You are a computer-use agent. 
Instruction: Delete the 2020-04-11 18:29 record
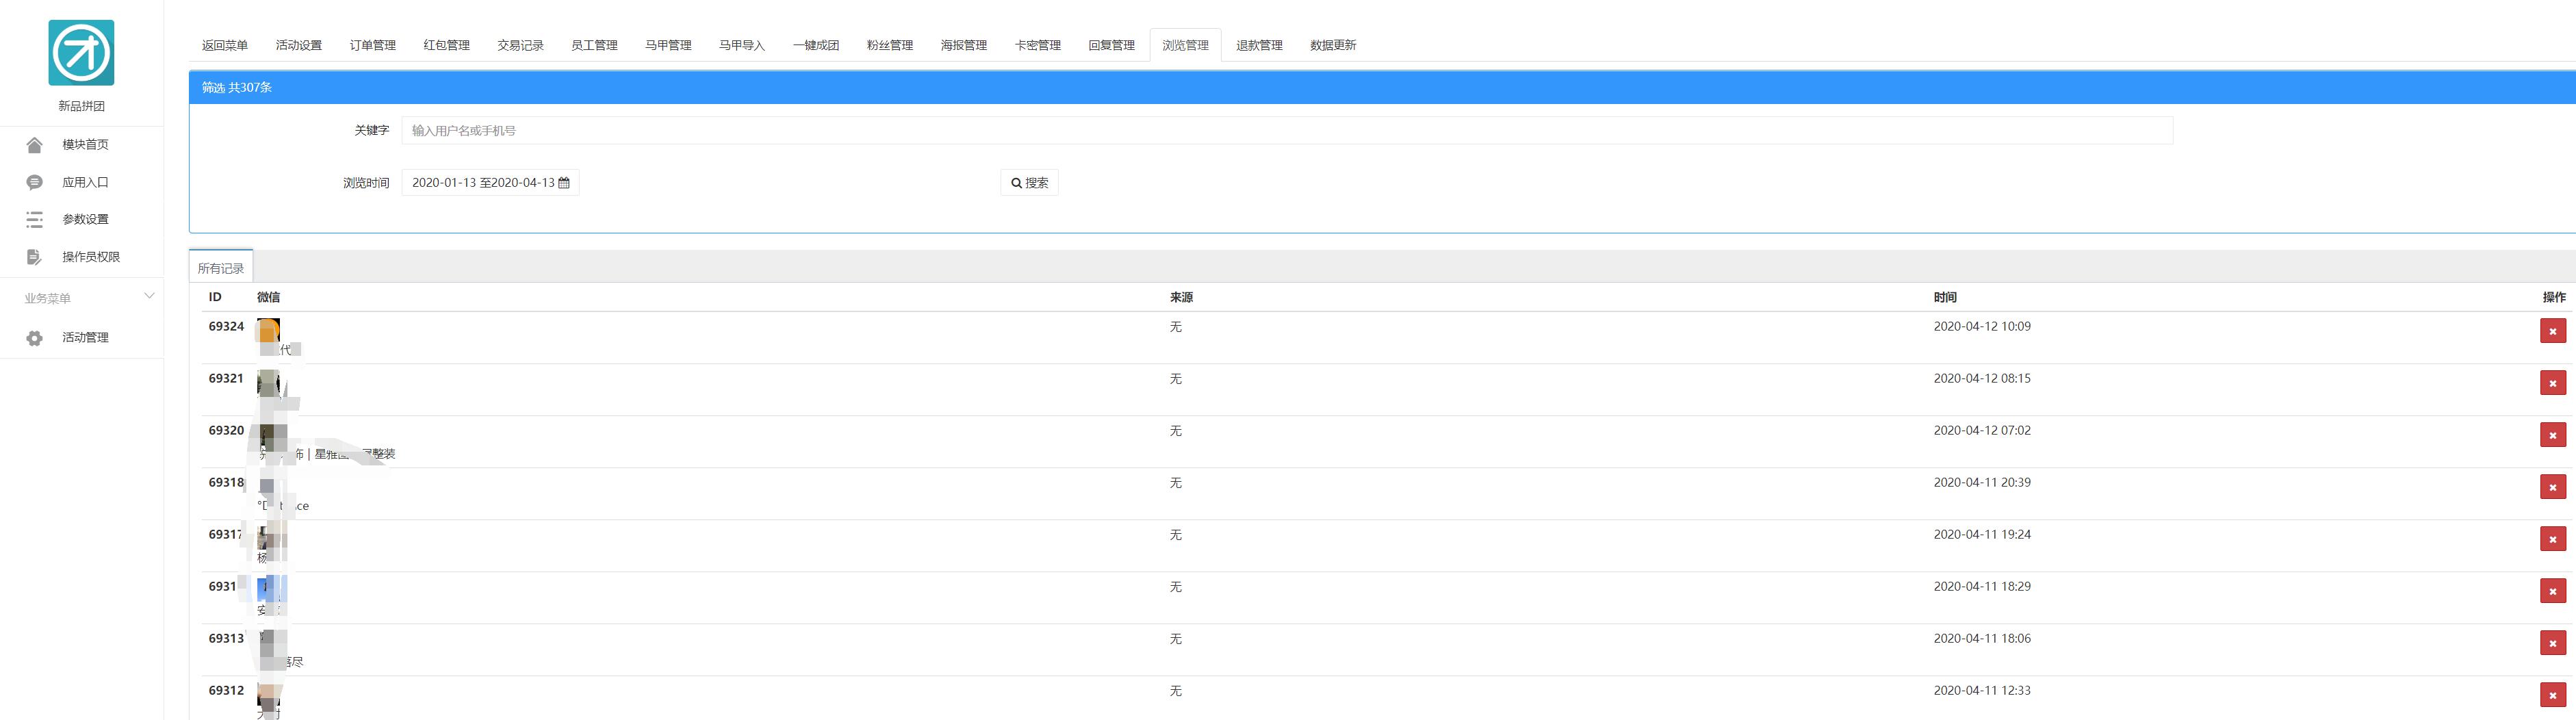tap(2552, 591)
